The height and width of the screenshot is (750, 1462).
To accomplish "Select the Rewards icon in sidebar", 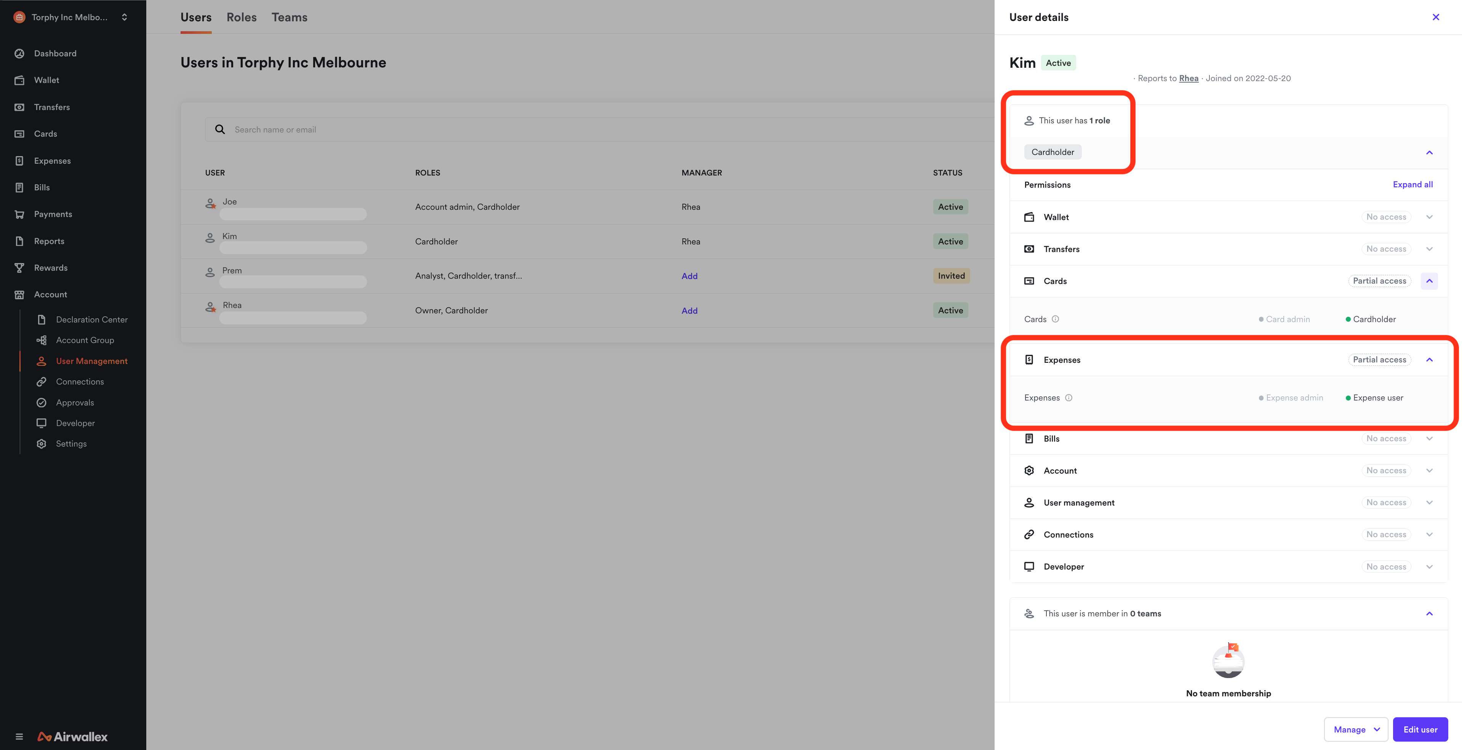I will [19, 267].
